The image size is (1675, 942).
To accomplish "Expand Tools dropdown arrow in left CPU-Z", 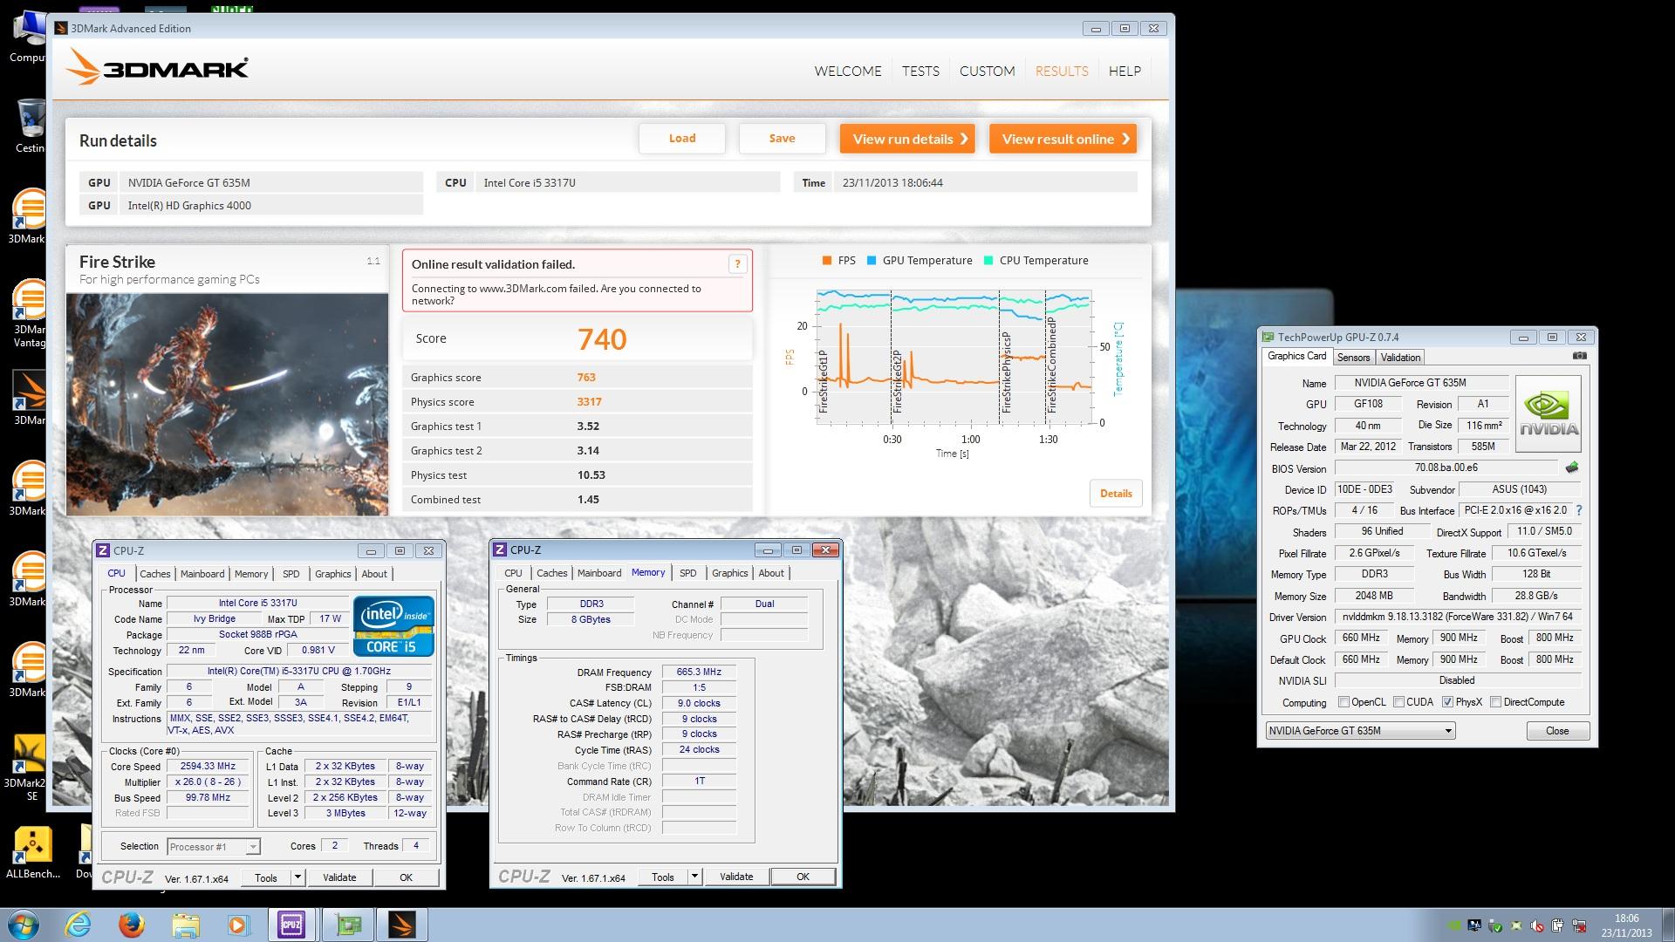I will [297, 877].
